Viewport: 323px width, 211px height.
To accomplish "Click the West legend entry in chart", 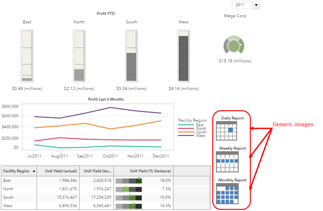I will 200,136.
